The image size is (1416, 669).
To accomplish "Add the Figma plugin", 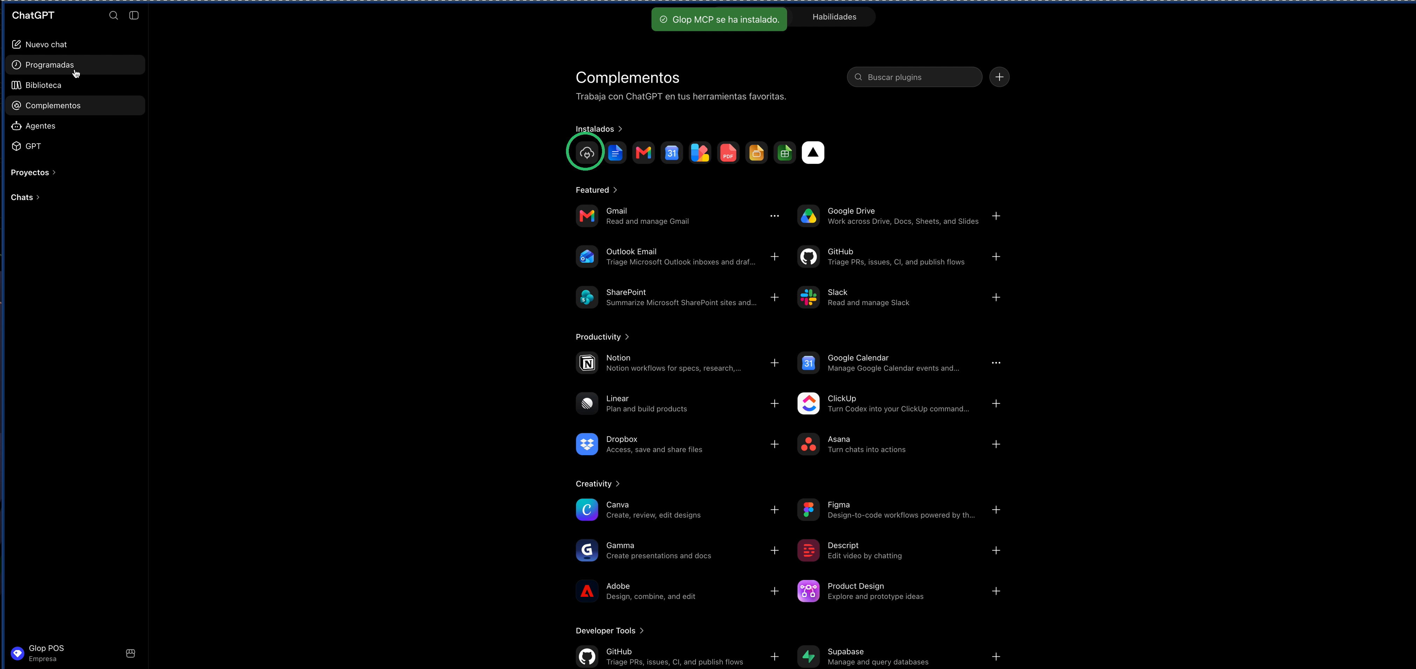I will tap(995, 510).
